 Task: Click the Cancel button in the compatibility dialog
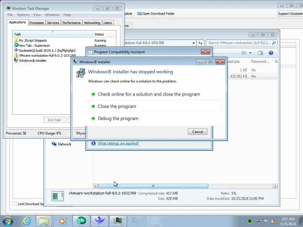[x=197, y=132]
